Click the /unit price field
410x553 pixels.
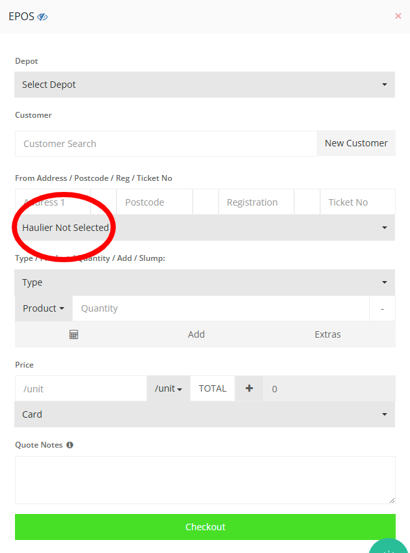(81, 389)
